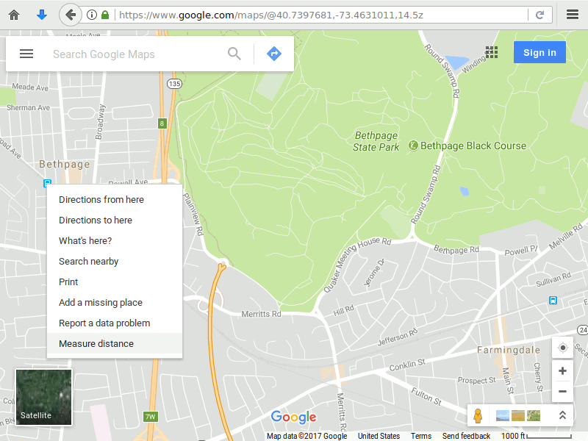Viewport: 588px width, 441px height.
Task: Click the green route 8 exit marker
Action: 162,123
